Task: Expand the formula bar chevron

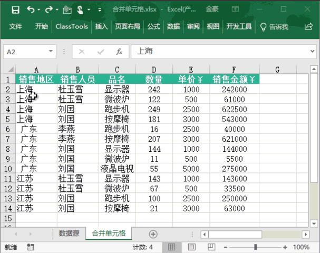Action: pyautogui.click(x=313, y=52)
